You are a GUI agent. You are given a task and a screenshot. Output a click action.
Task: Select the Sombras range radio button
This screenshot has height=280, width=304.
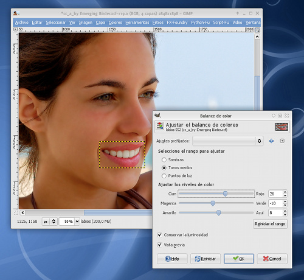tap(164, 159)
